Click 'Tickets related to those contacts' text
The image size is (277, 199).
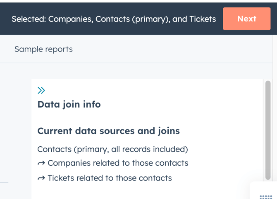110,178
